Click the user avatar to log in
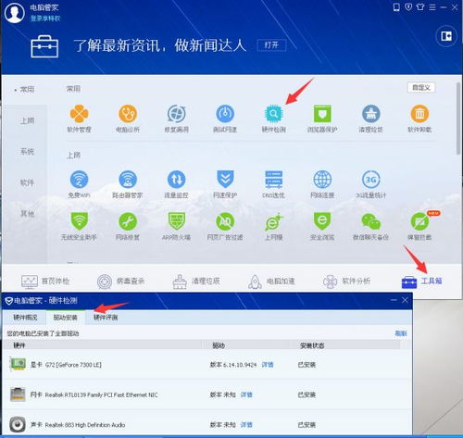Viewport: 463px width, 438px height. [x=14, y=13]
